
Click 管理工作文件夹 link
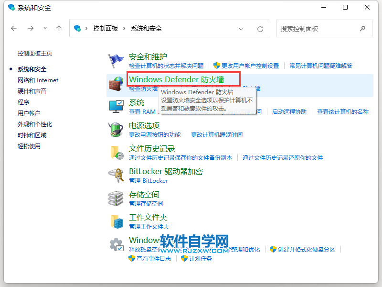[149, 227]
